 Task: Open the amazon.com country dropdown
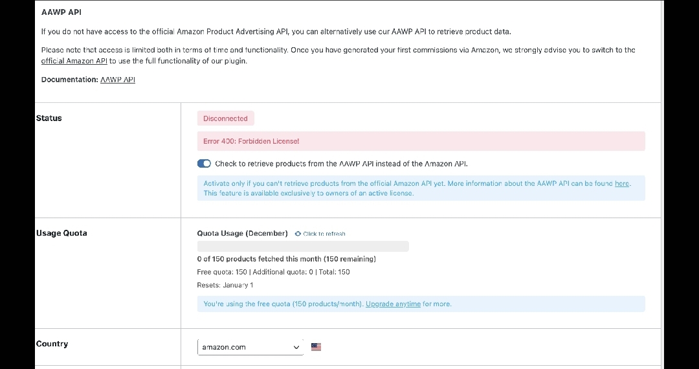tap(250, 347)
